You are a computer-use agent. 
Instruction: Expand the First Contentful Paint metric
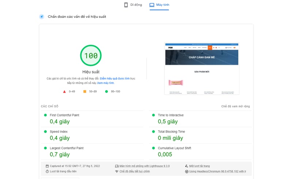click(x=65, y=115)
